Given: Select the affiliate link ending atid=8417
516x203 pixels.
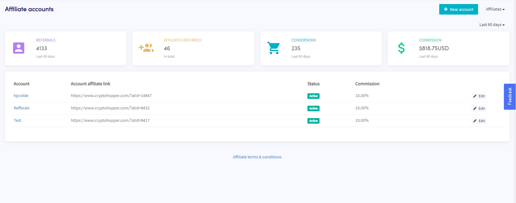Looking at the screenshot, I should (110, 121).
